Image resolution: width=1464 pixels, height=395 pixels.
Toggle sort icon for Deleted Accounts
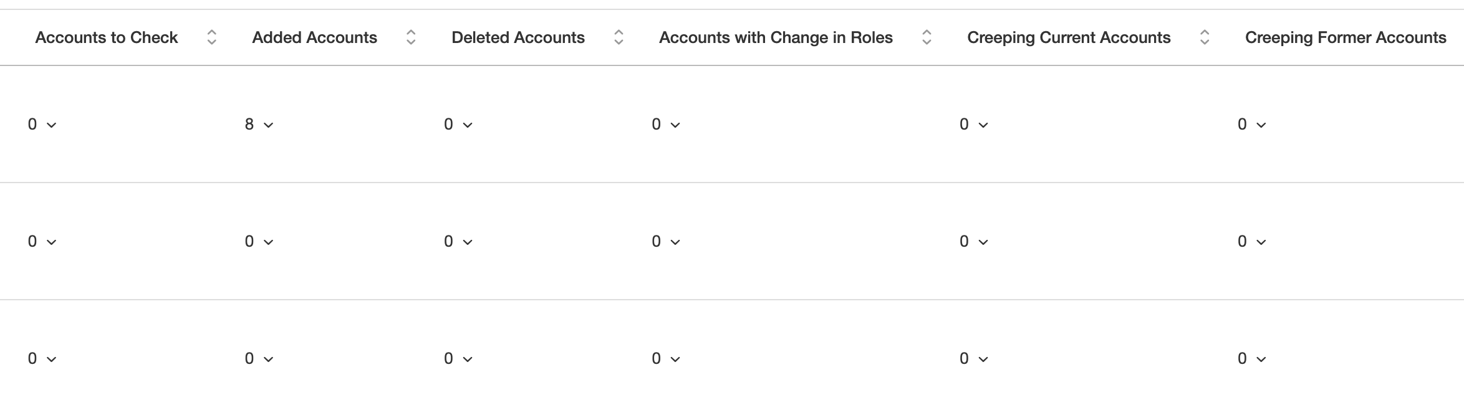pyautogui.click(x=619, y=37)
